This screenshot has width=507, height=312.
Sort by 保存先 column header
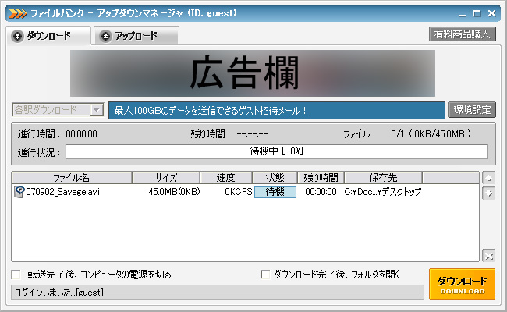[384, 178]
